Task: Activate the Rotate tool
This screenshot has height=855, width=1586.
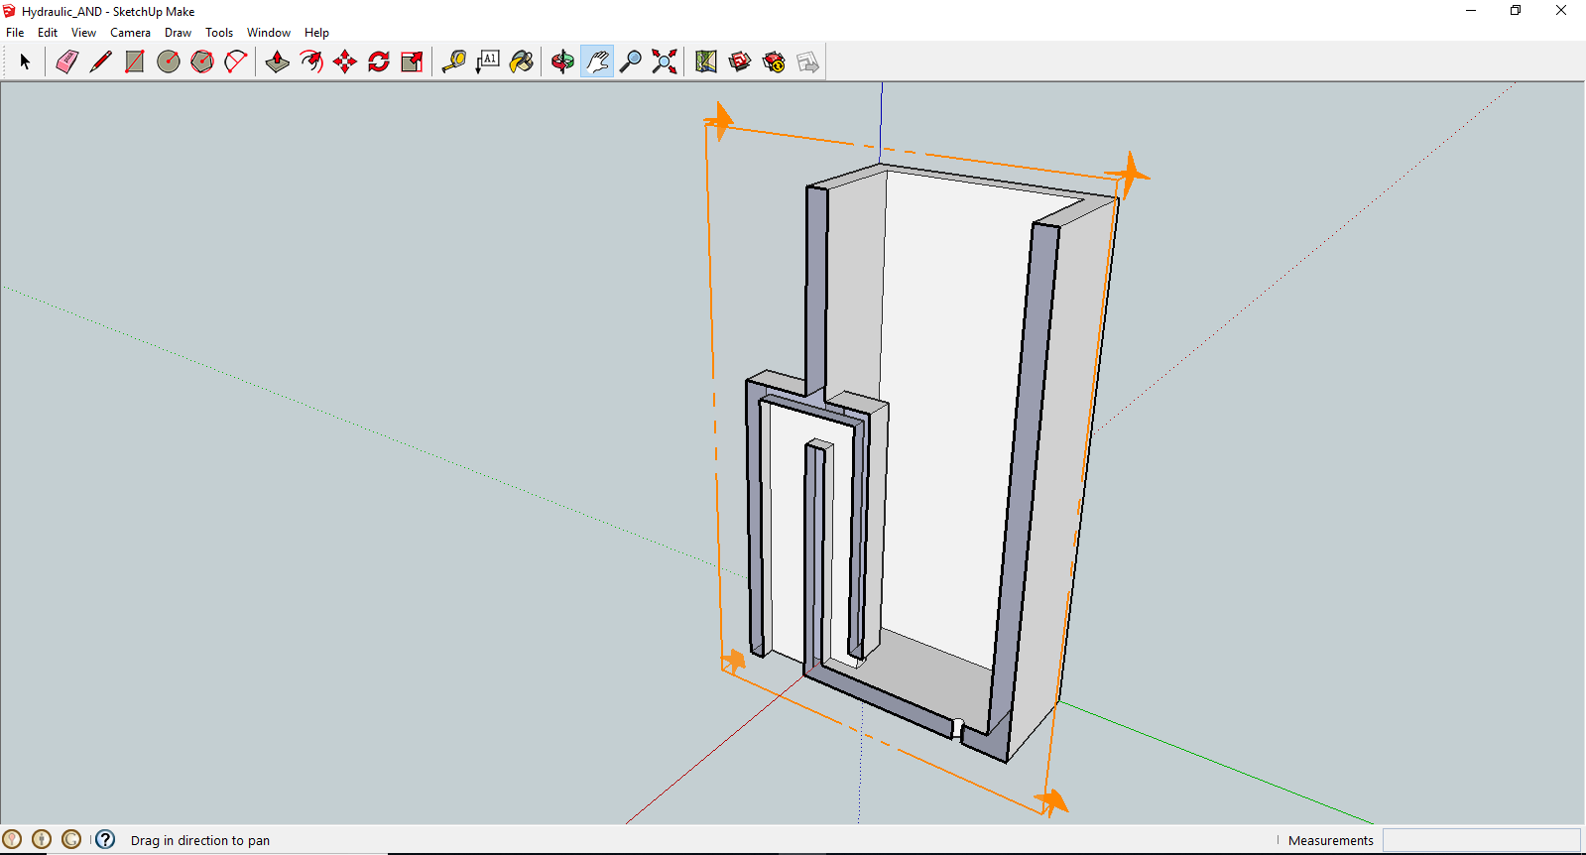Action: [x=379, y=61]
